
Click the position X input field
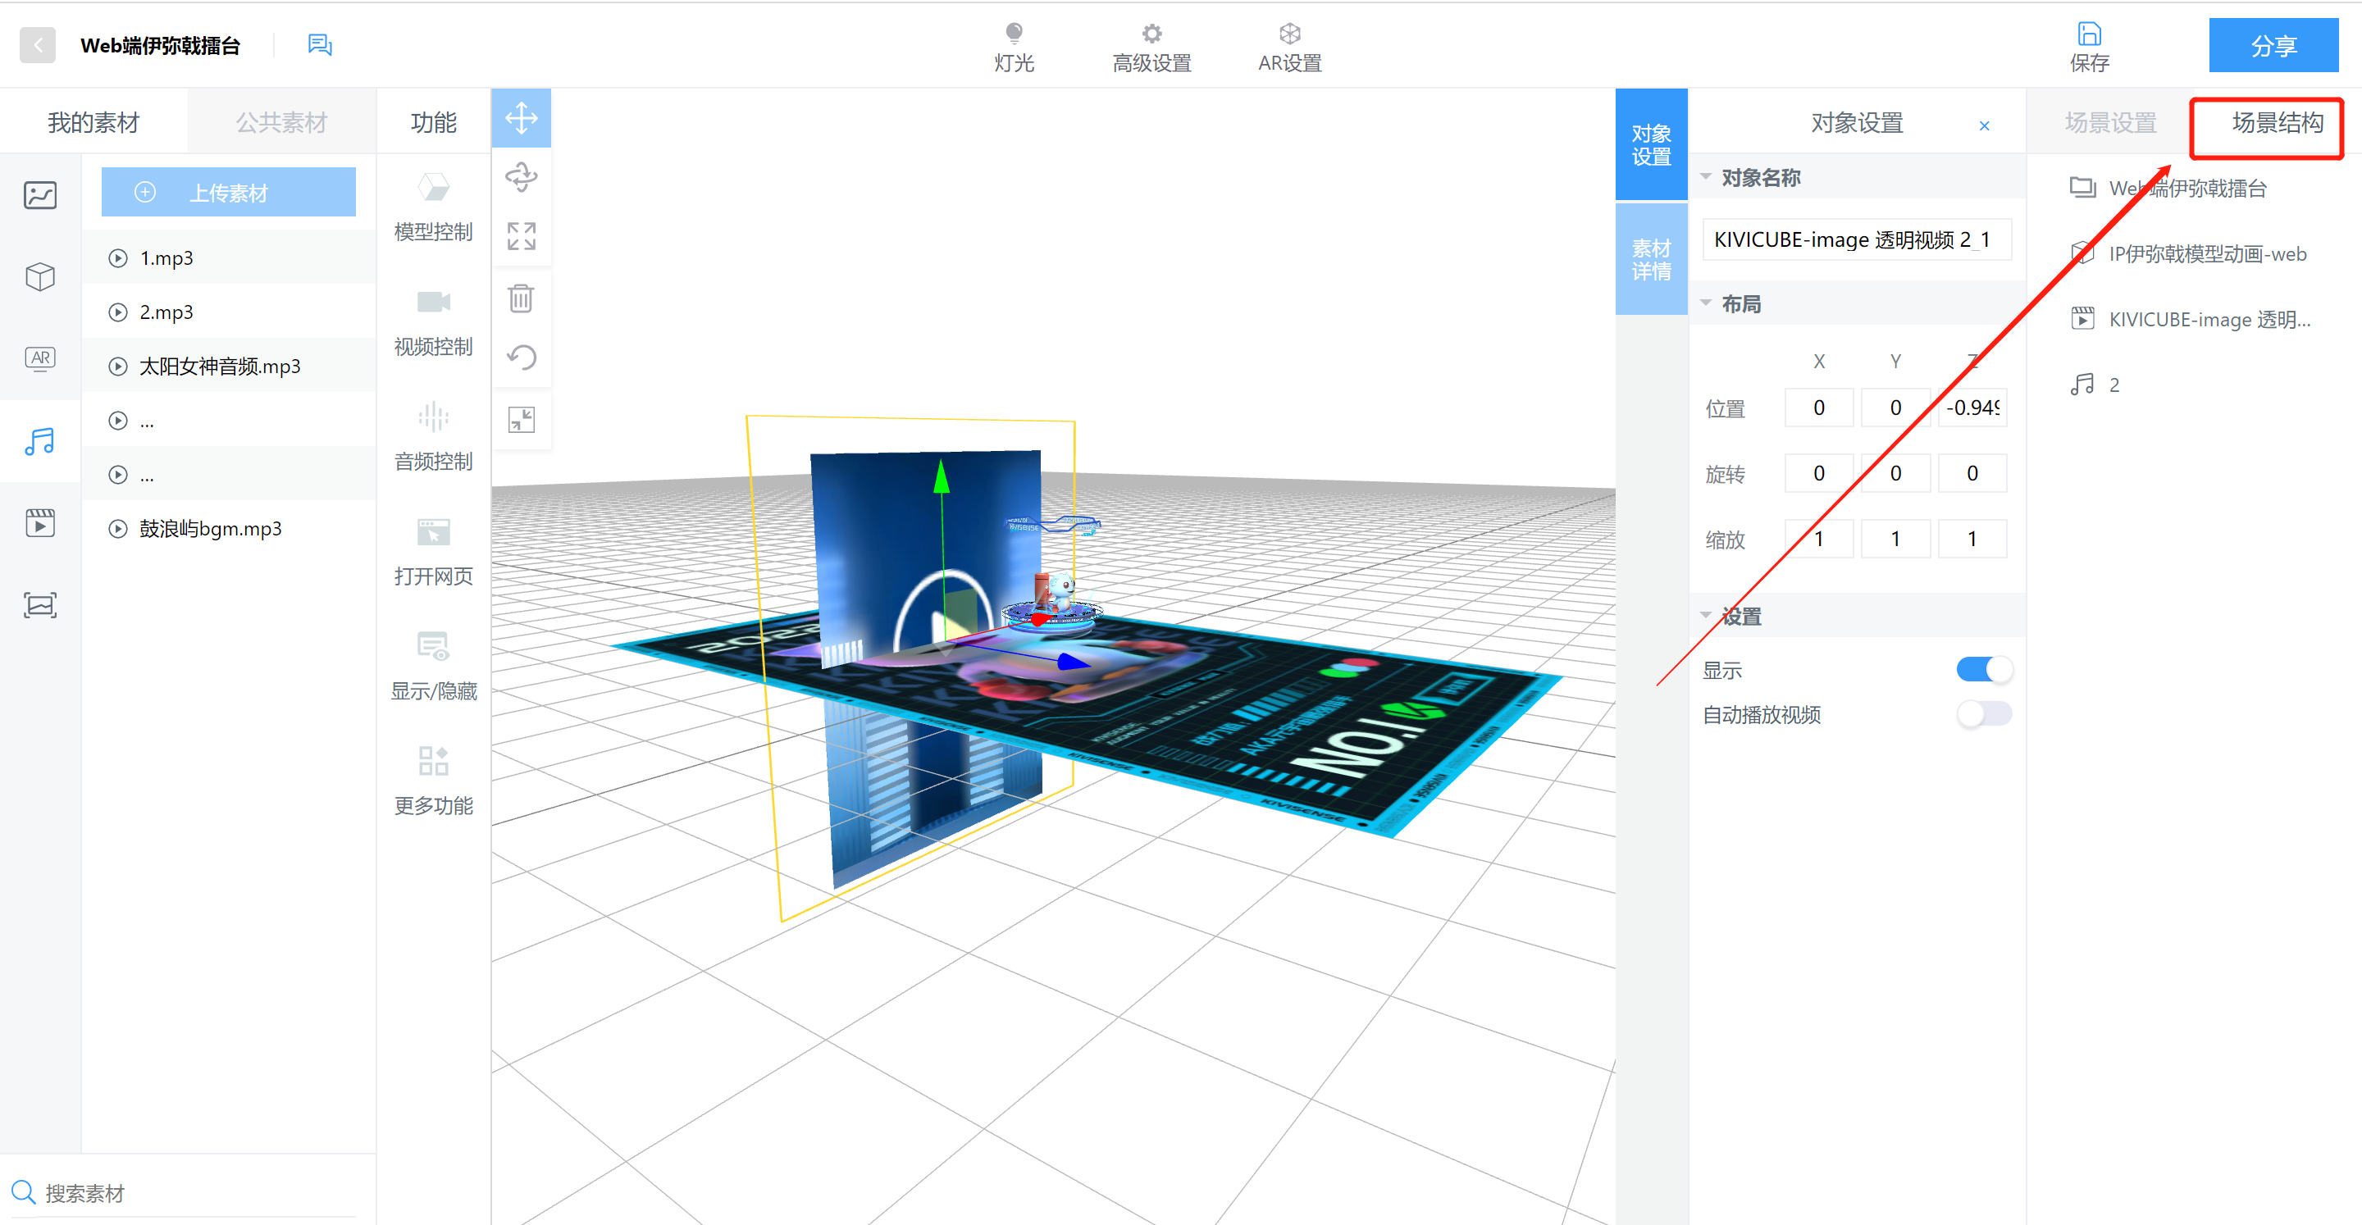pos(1818,408)
